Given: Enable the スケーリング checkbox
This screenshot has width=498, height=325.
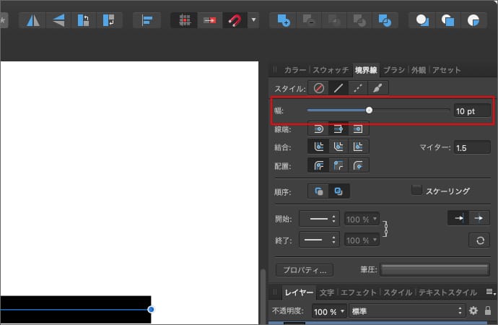Looking at the screenshot, I should pyautogui.click(x=416, y=190).
